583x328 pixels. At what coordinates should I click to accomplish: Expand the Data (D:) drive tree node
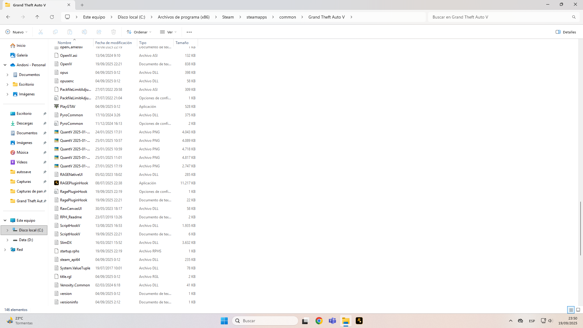[x=7, y=240]
